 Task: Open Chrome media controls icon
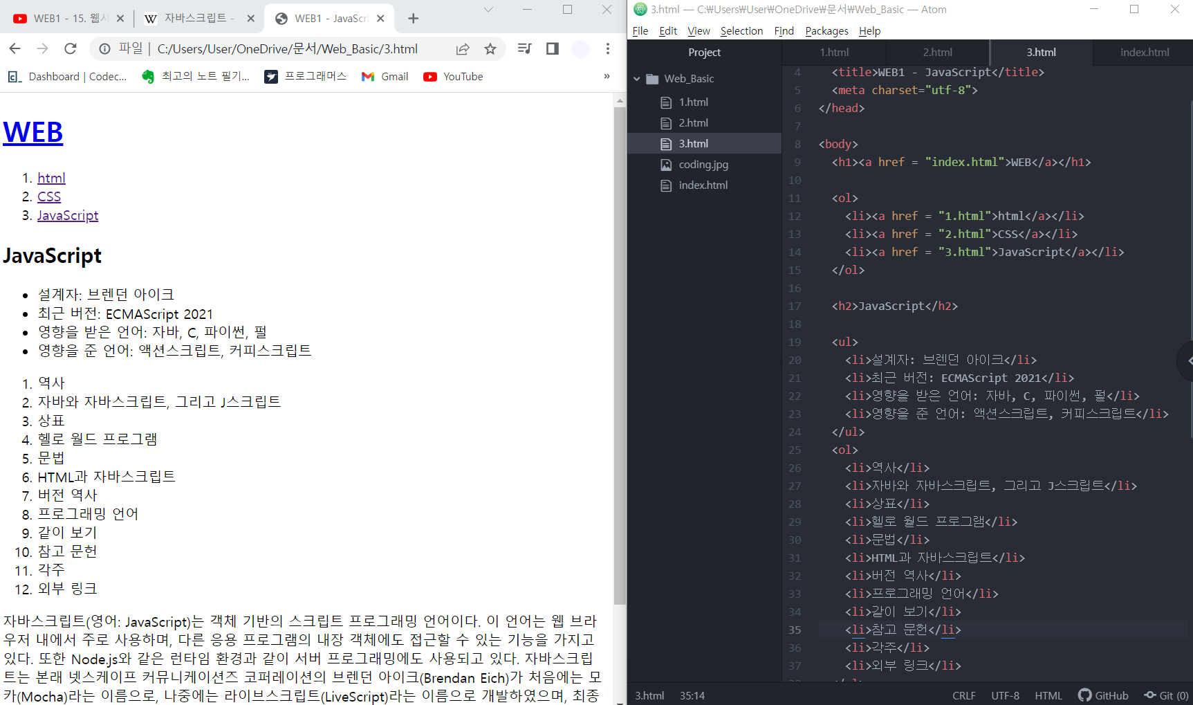pos(525,48)
